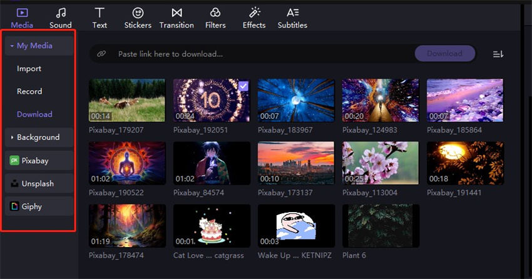Open the Pixabay stock library
The width and height of the screenshot is (532, 279).
coord(39,160)
